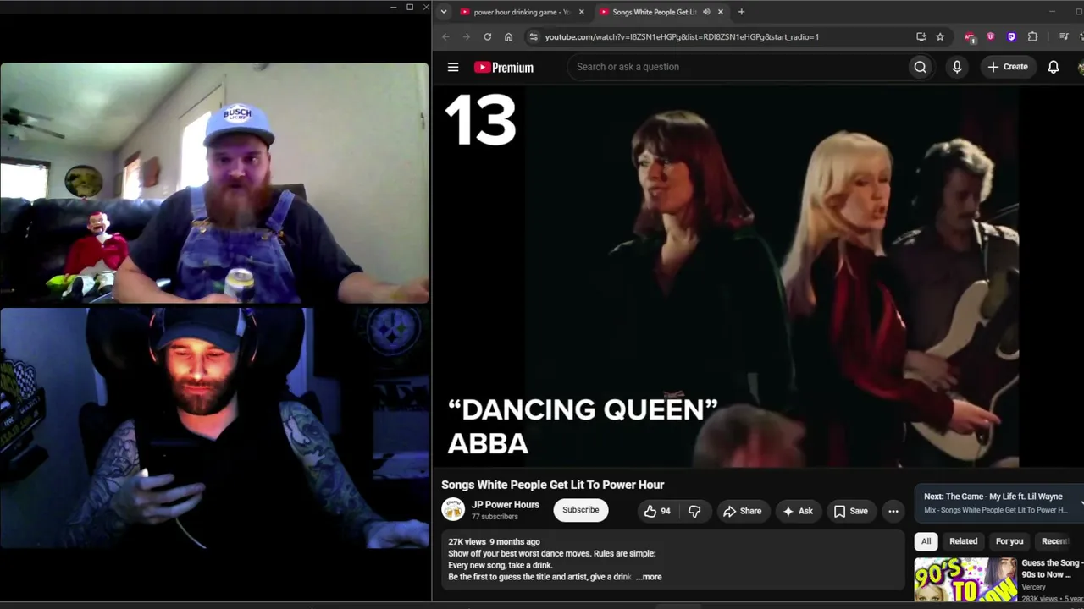Install app icon in address bar

click(921, 37)
